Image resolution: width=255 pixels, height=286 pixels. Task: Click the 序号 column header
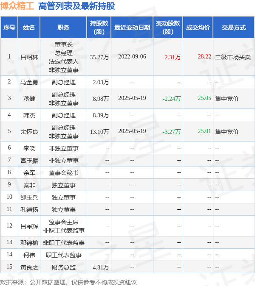9,28
